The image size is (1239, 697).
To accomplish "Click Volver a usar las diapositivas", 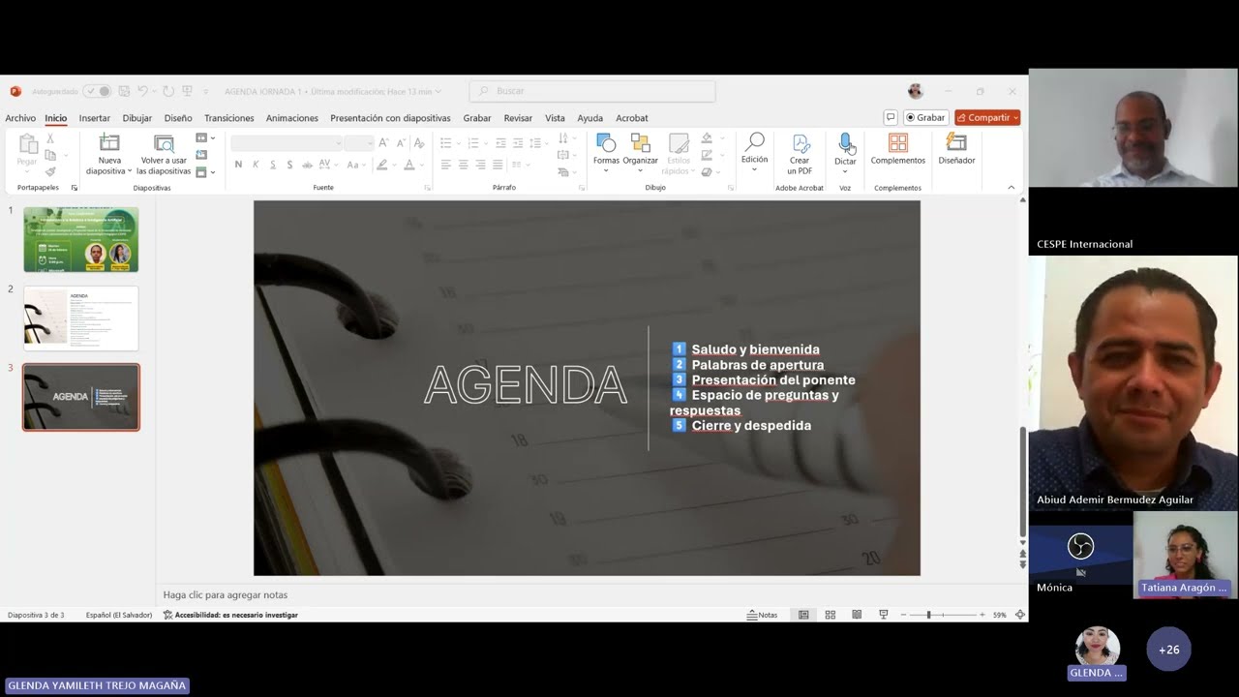I will pyautogui.click(x=164, y=155).
